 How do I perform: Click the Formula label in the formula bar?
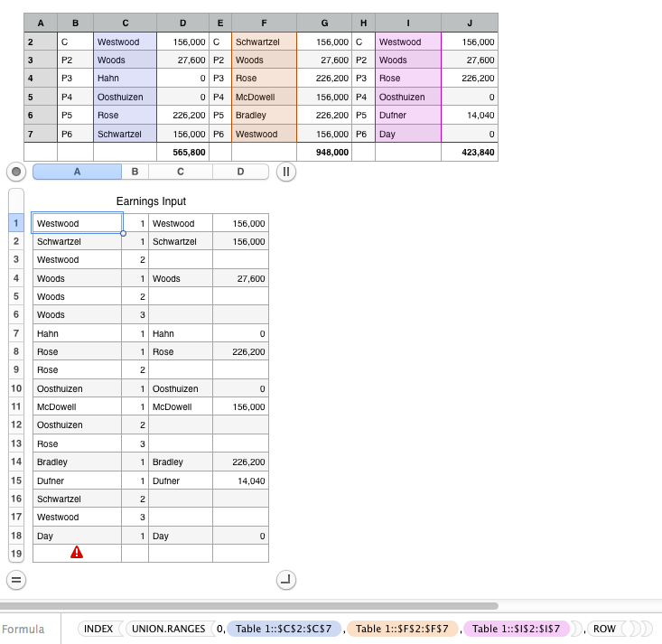pos(23,630)
